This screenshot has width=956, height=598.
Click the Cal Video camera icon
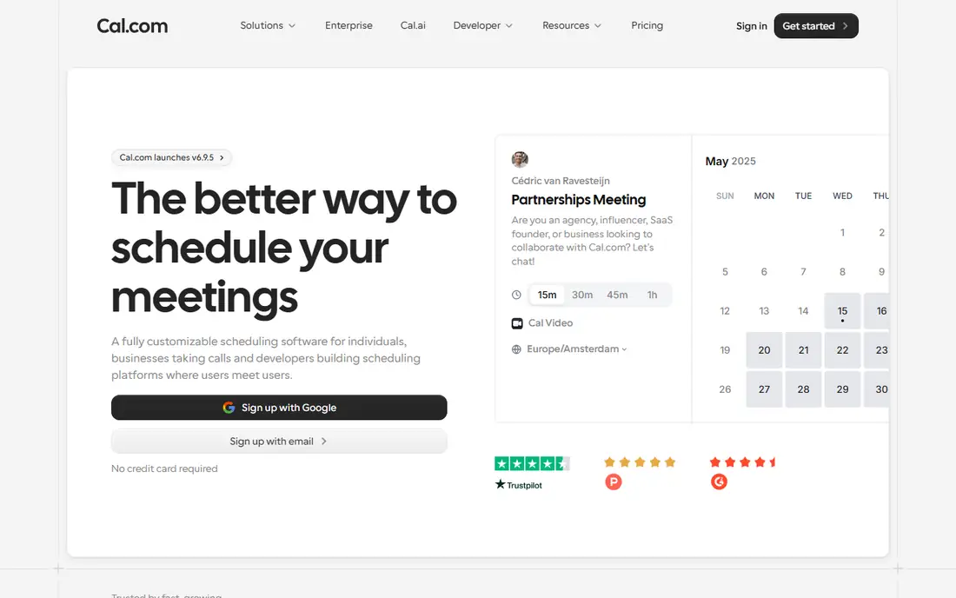click(517, 323)
